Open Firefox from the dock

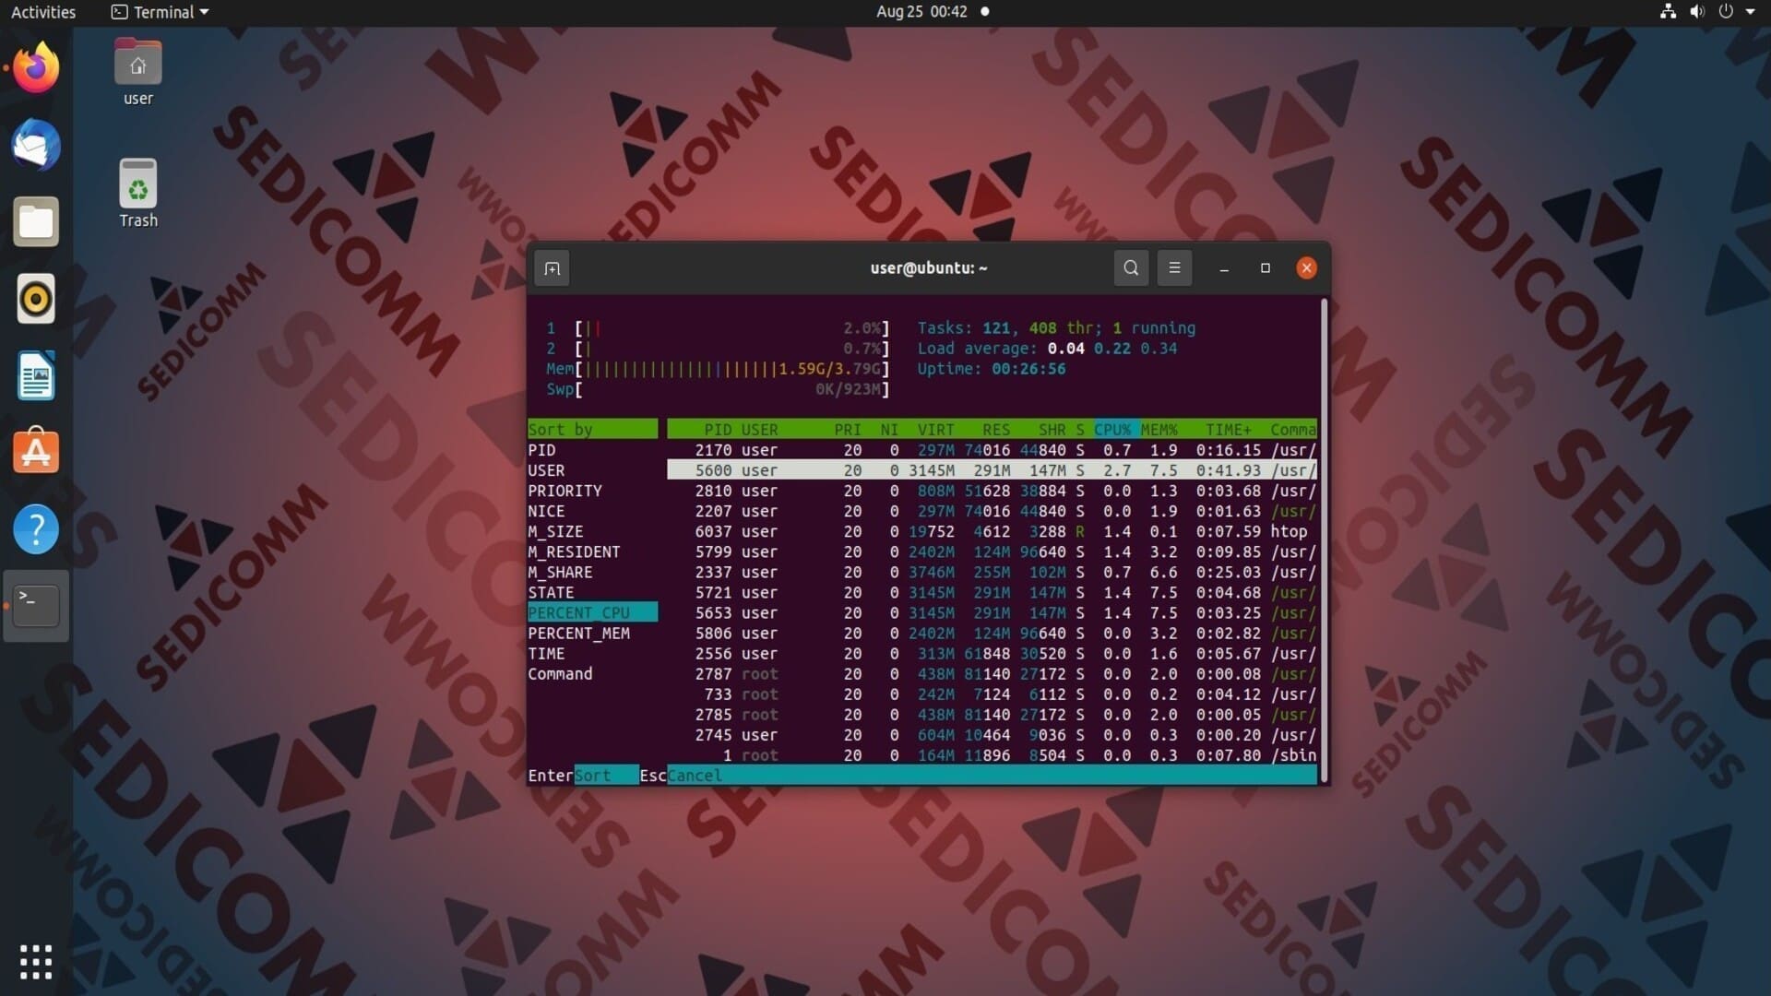[x=36, y=67]
